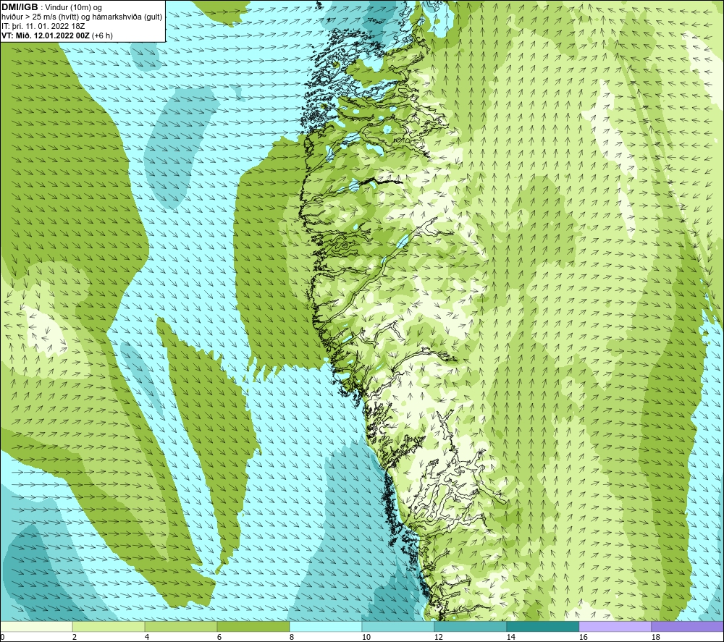Click the 10–12 m/s turquoise swatch
724x642 pixels.
pyautogui.click(x=398, y=626)
